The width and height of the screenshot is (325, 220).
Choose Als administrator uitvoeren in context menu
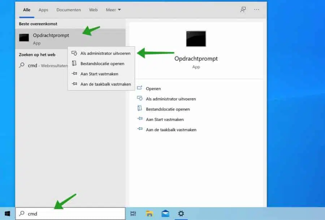(x=101, y=53)
